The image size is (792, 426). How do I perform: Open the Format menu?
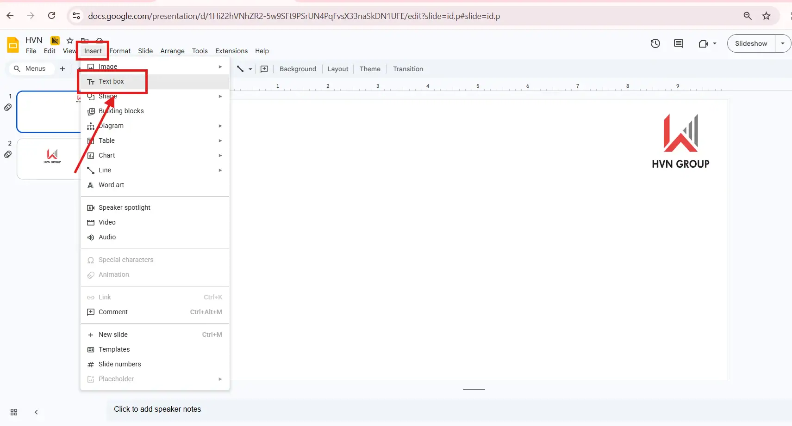(x=120, y=51)
